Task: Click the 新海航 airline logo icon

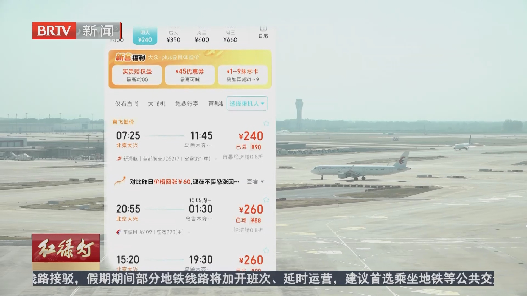Action: pos(119,158)
